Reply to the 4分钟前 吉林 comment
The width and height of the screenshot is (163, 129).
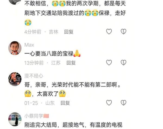tap(69, 32)
